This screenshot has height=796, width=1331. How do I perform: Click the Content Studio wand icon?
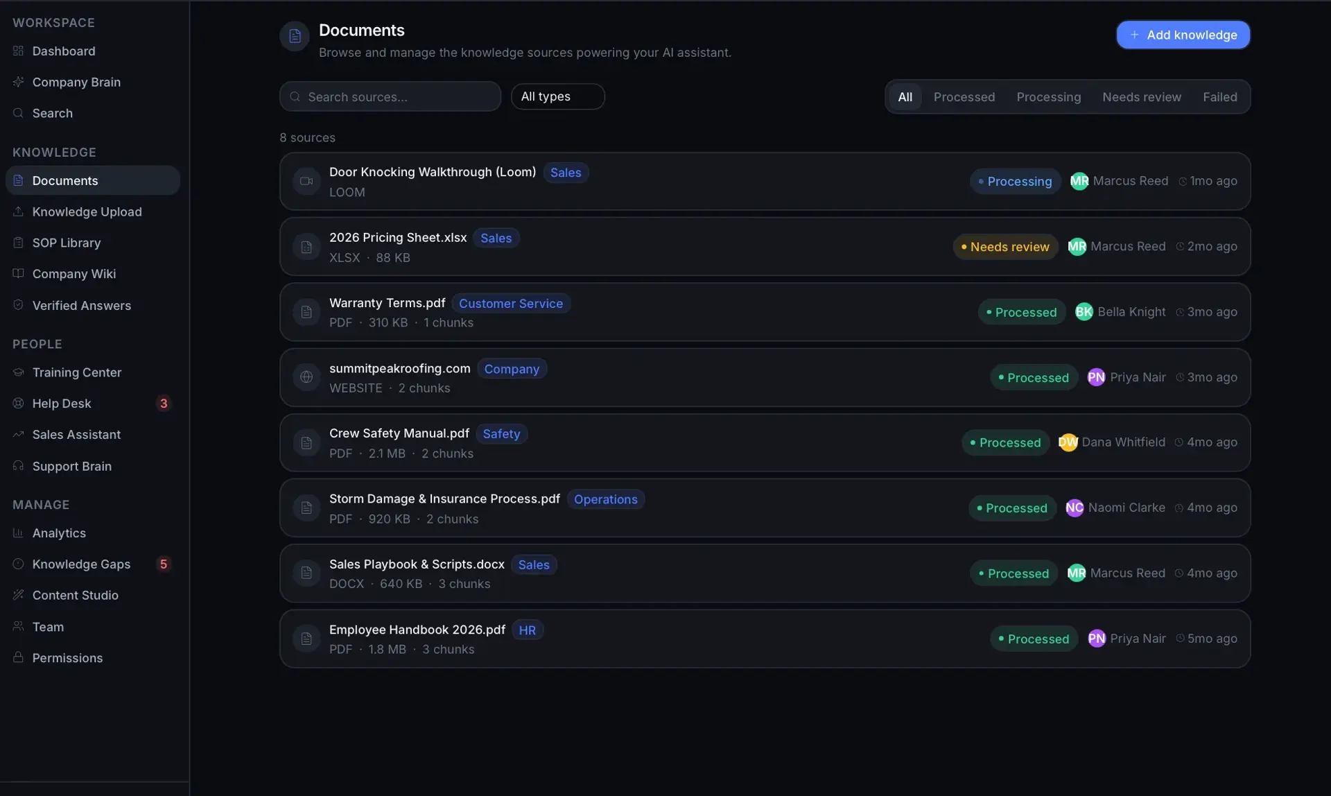18,595
